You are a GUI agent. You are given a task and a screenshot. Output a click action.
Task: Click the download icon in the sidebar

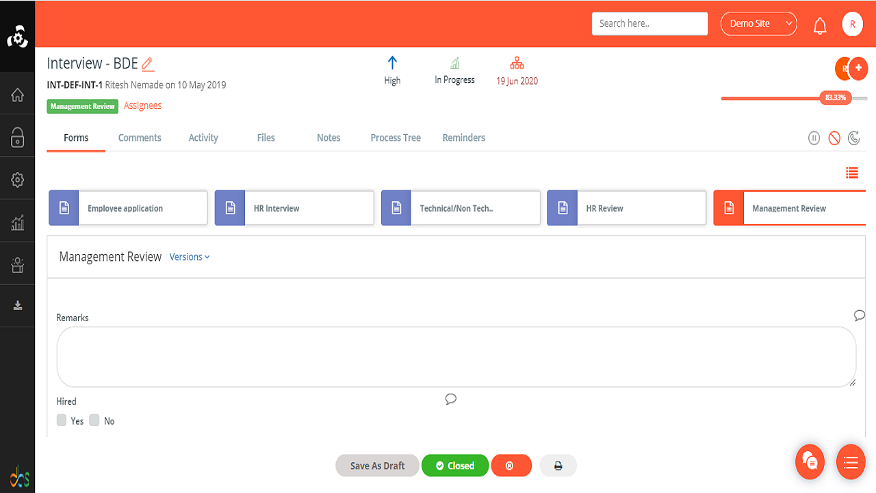(18, 306)
